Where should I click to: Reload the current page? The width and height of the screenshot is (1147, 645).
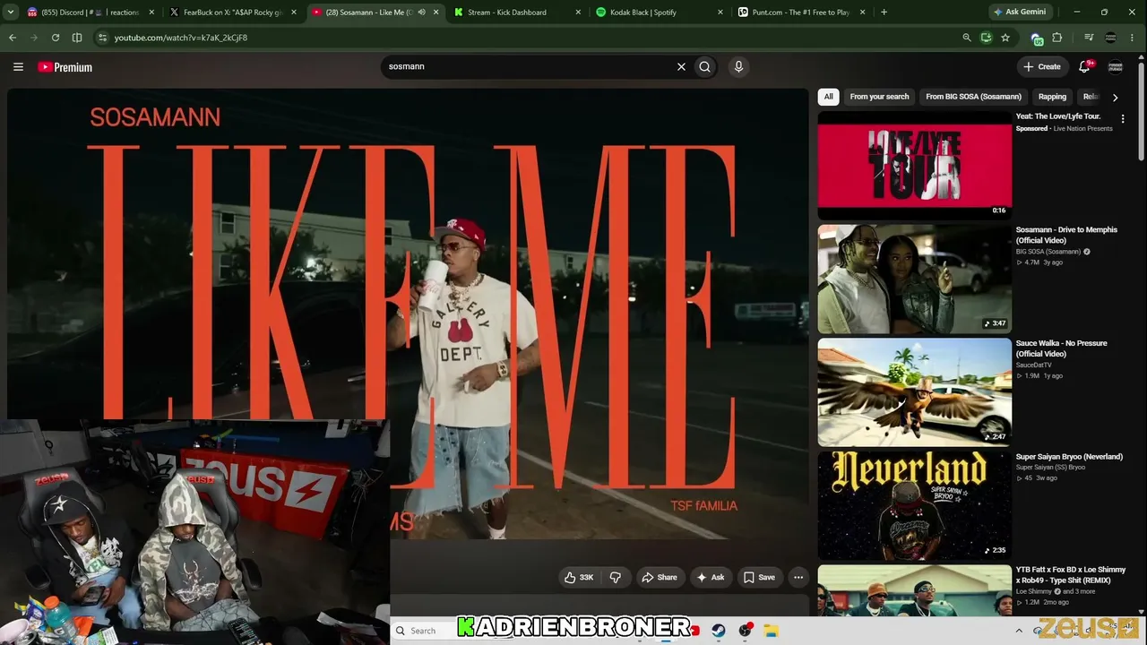point(56,38)
